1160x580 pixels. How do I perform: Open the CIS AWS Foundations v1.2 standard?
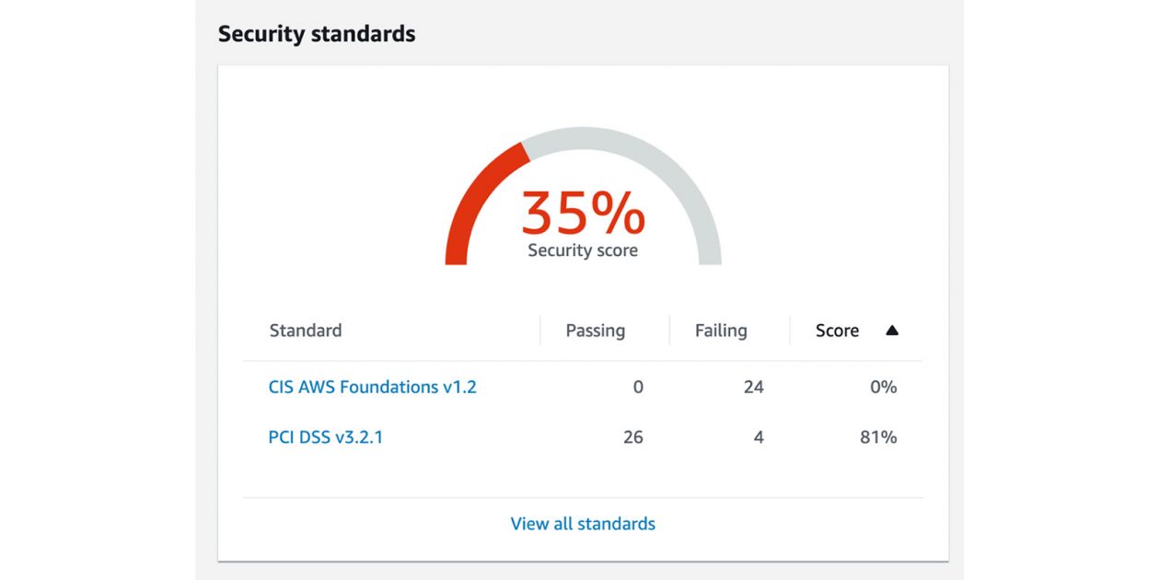point(372,387)
